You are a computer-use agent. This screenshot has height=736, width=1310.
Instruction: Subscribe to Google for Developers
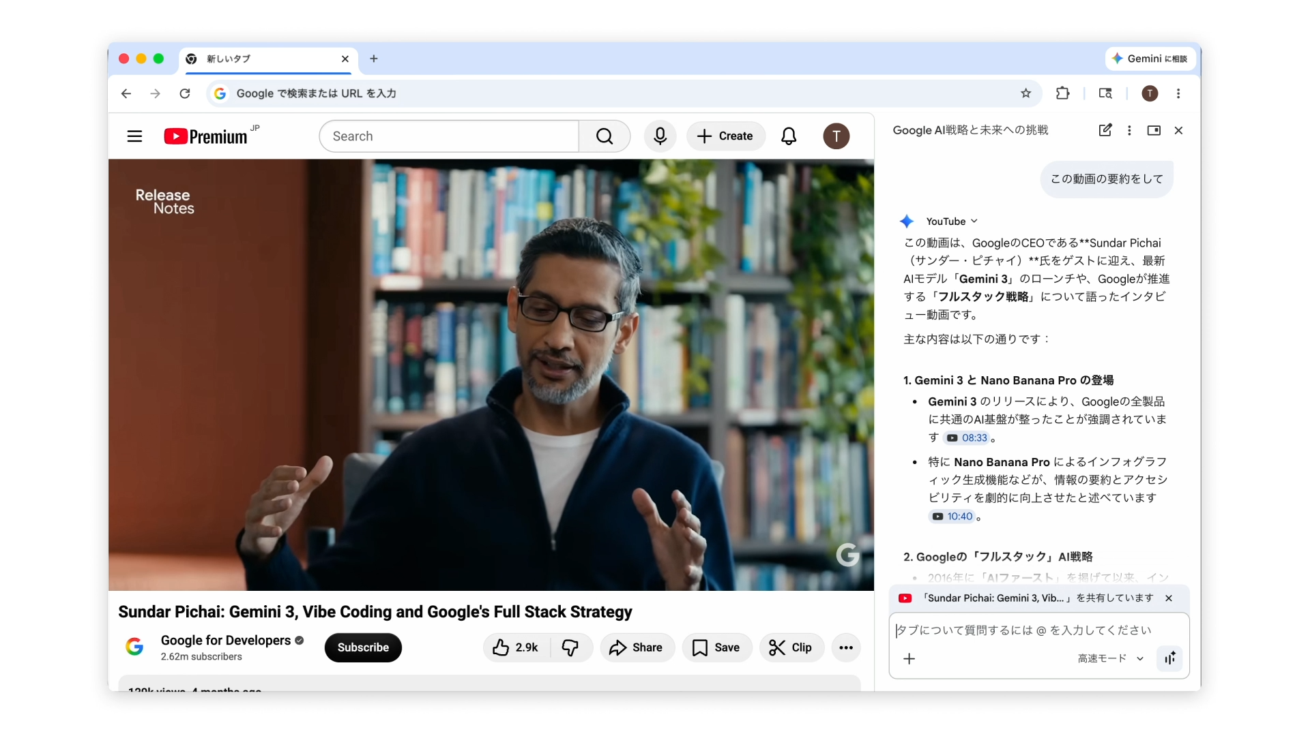(x=362, y=647)
